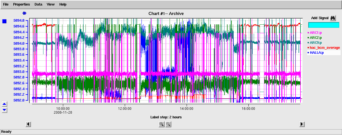
Task: Select the hac_bcm_average legend entry
Action: click(x=324, y=48)
